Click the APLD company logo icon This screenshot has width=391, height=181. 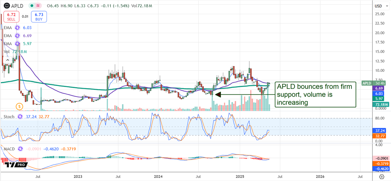coord(6,6)
